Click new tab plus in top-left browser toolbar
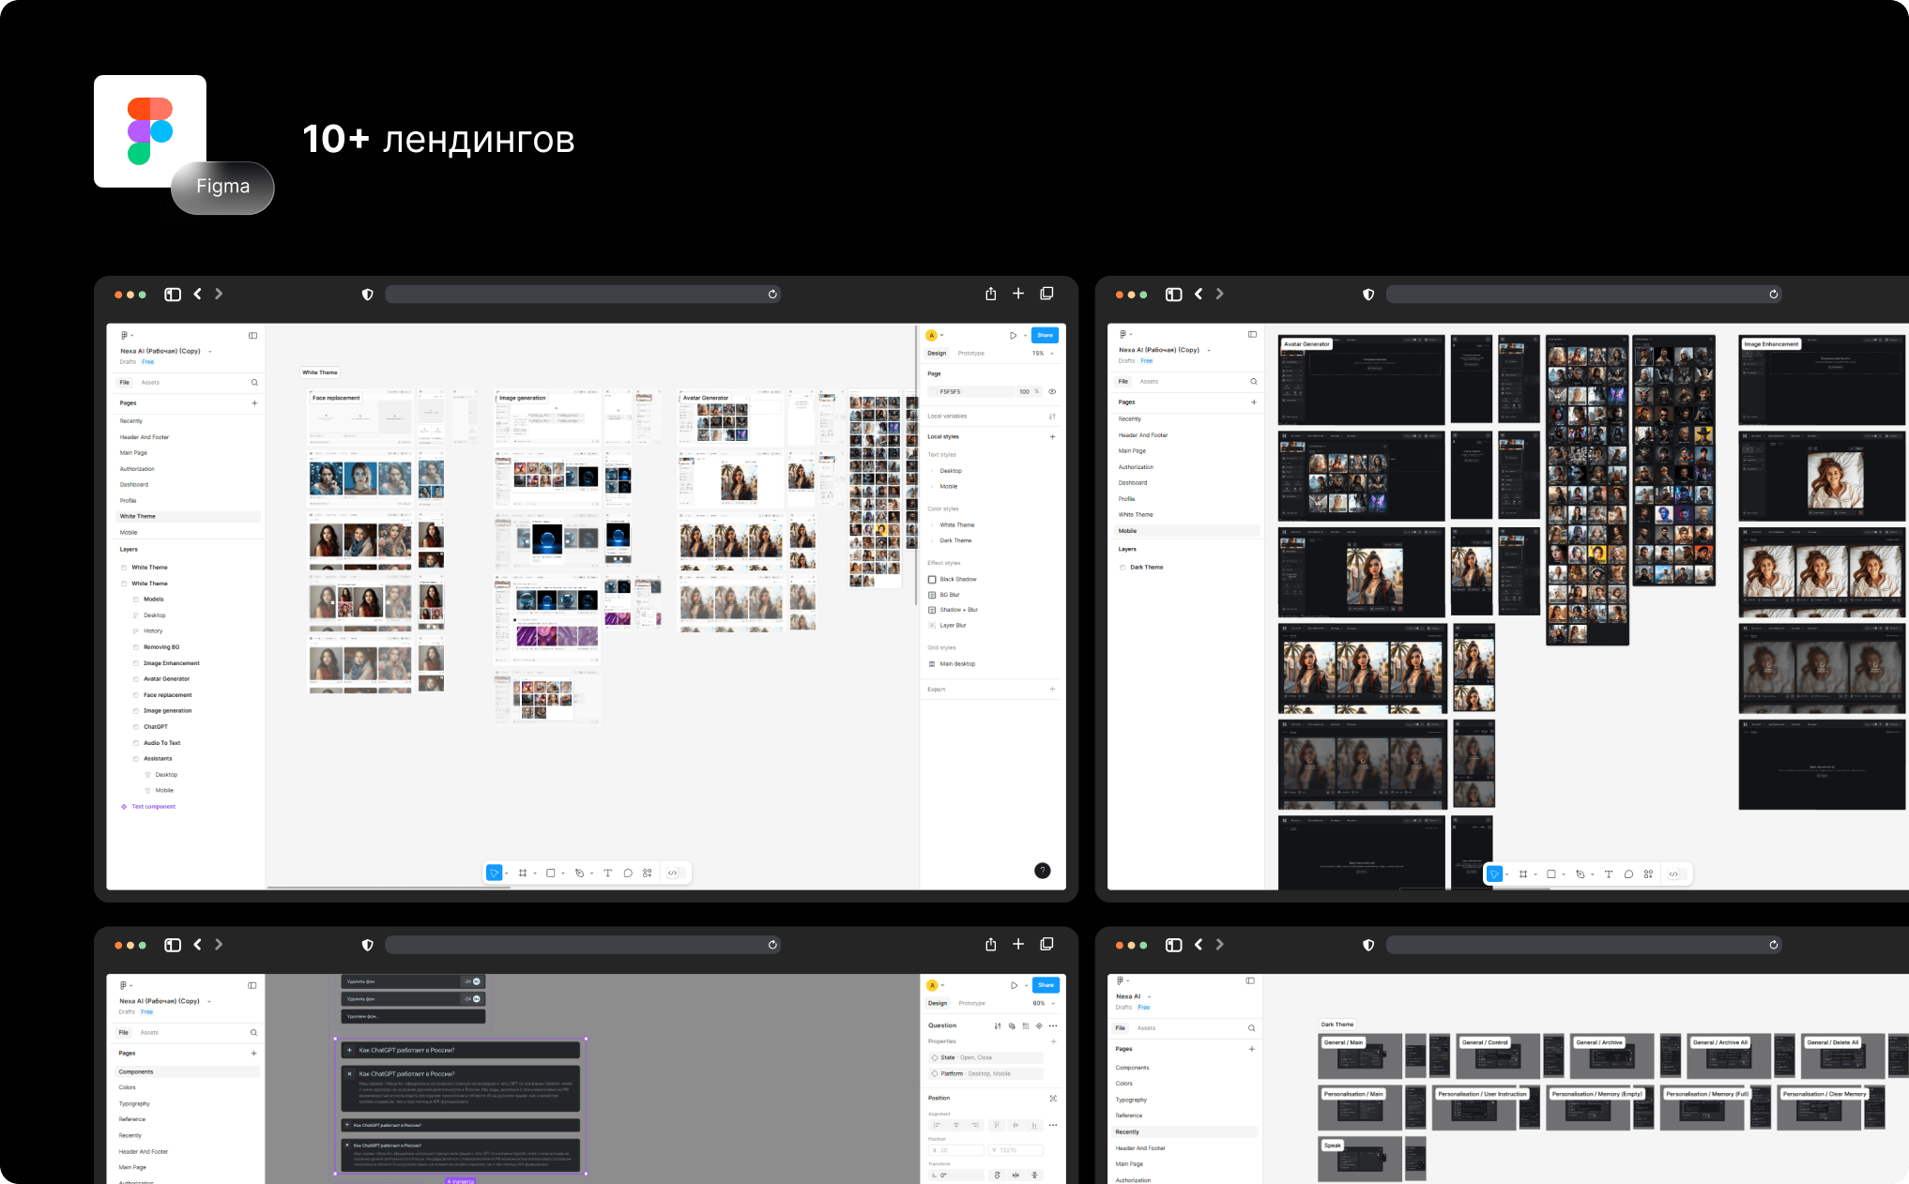 (x=1018, y=294)
